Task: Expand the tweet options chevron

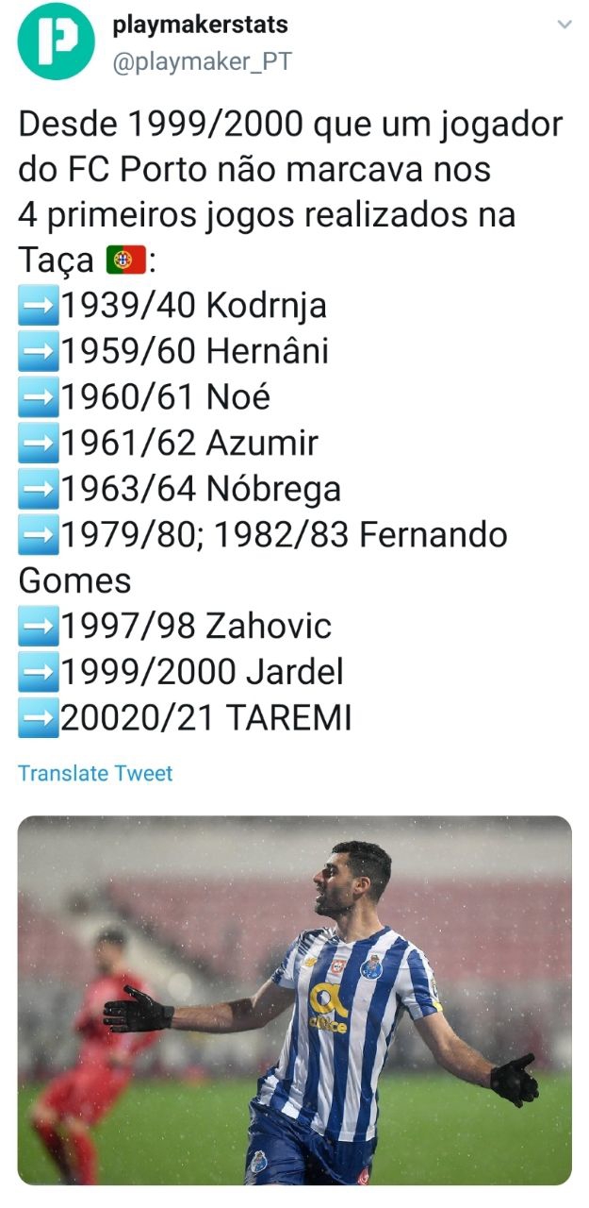Action: tap(564, 25)
